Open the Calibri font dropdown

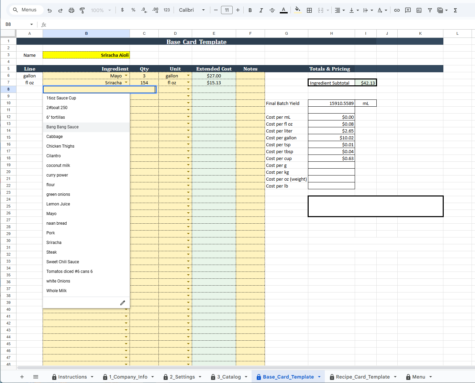tap(192, 10)
